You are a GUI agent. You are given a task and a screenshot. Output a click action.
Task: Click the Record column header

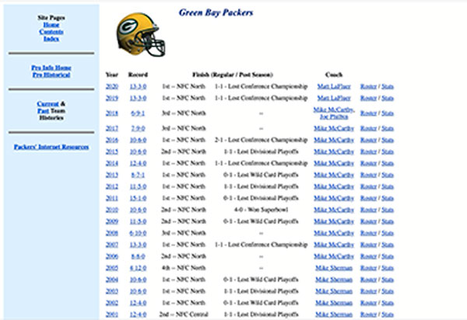click(x=138, y=75)
